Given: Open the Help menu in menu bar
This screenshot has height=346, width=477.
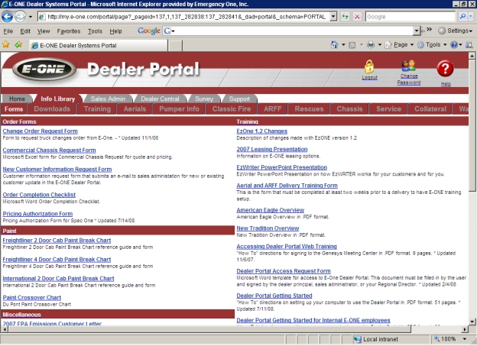Looking at the screenshot, I should [x=115, y=31].
